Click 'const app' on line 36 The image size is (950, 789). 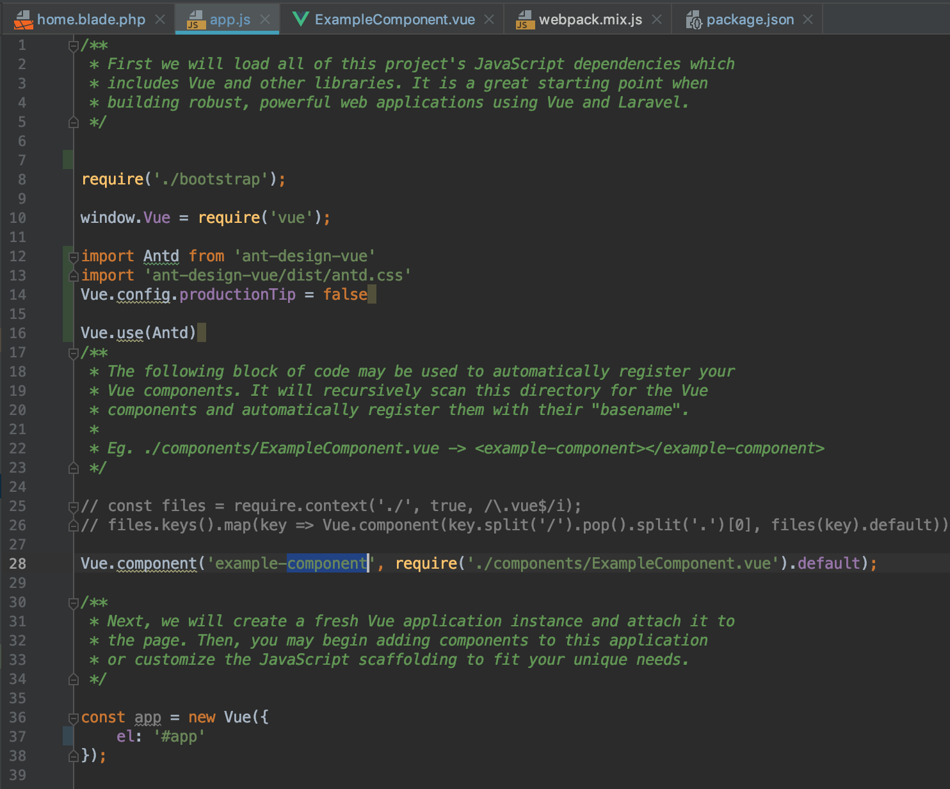point(121,717)
